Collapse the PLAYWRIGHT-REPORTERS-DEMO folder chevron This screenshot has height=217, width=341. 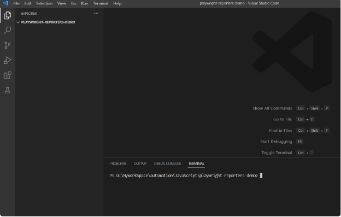18,22
